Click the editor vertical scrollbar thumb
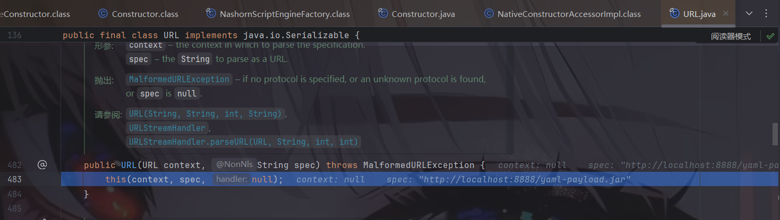This screenshot has height=220, width=780. (776, 134)
